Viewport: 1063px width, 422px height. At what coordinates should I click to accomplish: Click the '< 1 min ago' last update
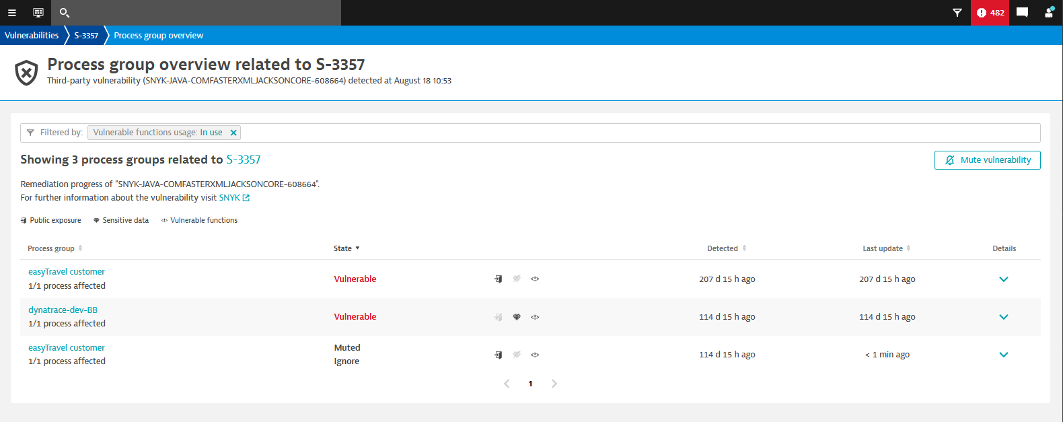tap(887, 355)
